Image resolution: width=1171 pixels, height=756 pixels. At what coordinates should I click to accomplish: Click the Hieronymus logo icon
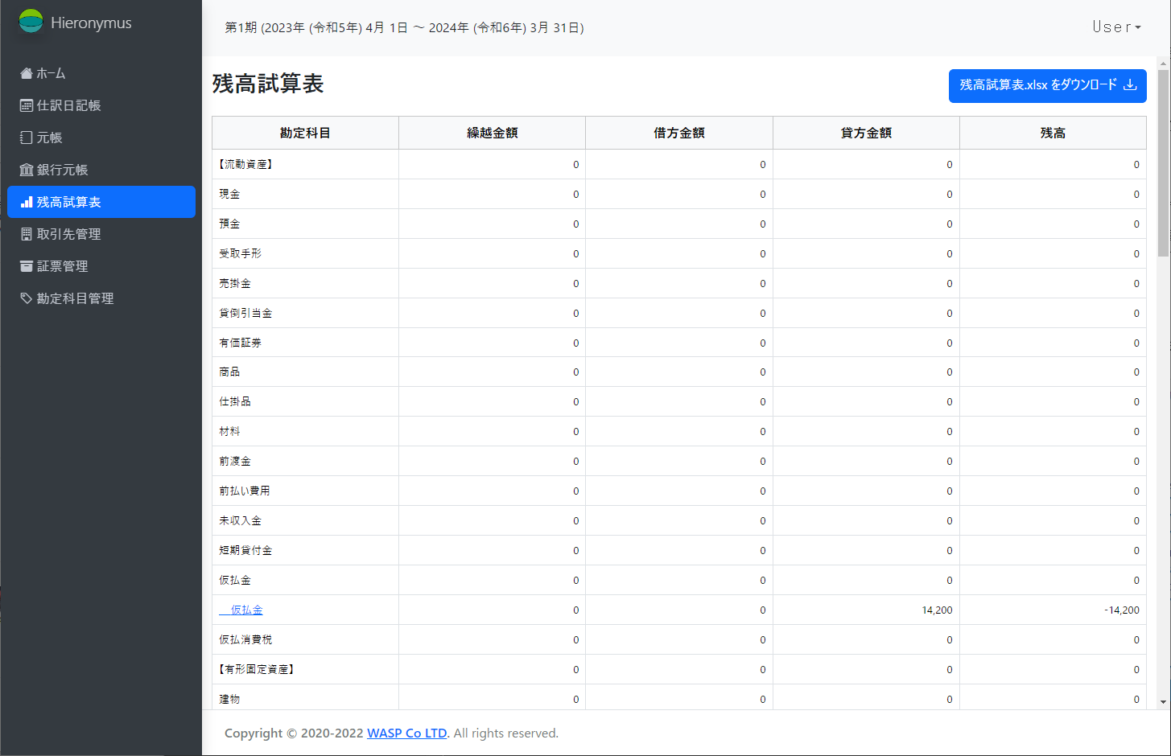pos(31,22)
